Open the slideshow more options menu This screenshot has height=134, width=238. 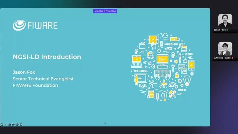[17, 125]
